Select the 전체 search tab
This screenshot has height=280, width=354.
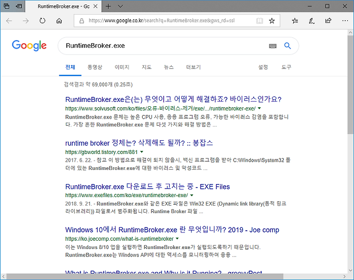[70, 67]
